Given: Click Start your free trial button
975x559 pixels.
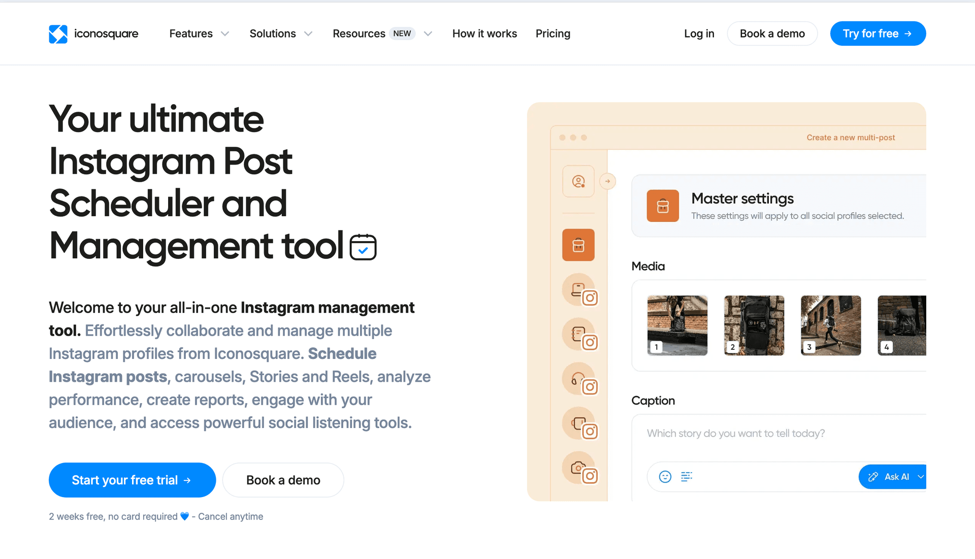Looking at the screenshot, I should pos(132,480).
